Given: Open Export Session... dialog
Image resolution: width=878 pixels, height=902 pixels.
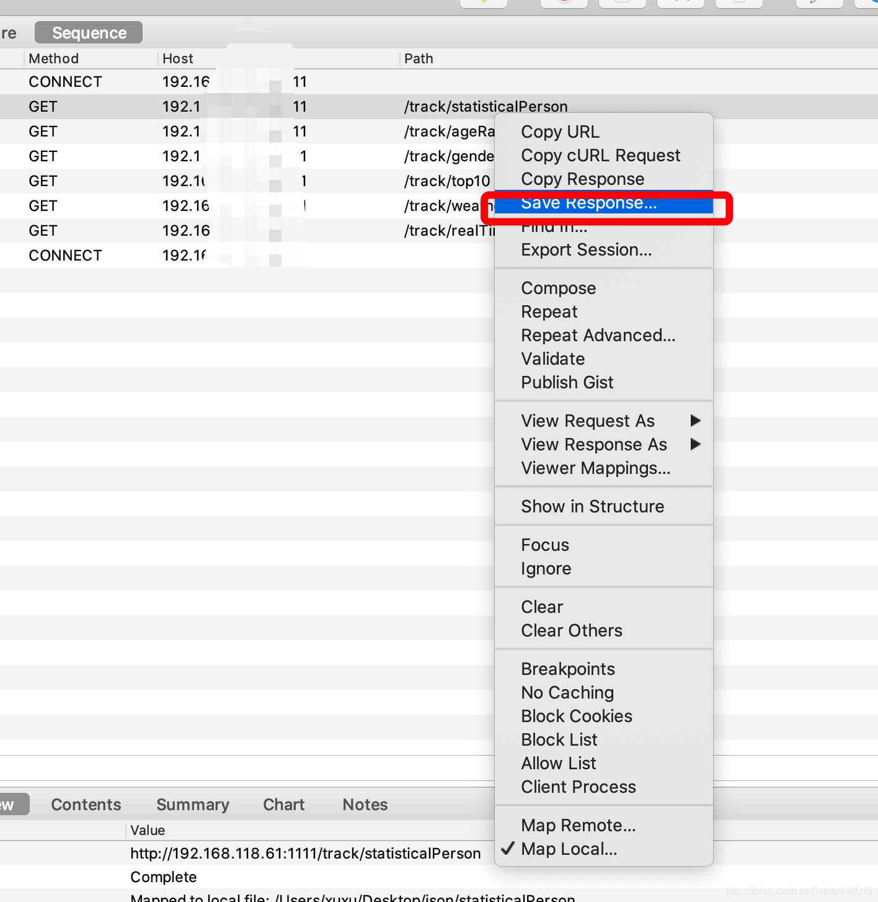Looking at the screenshot, I should coord(604,250).
